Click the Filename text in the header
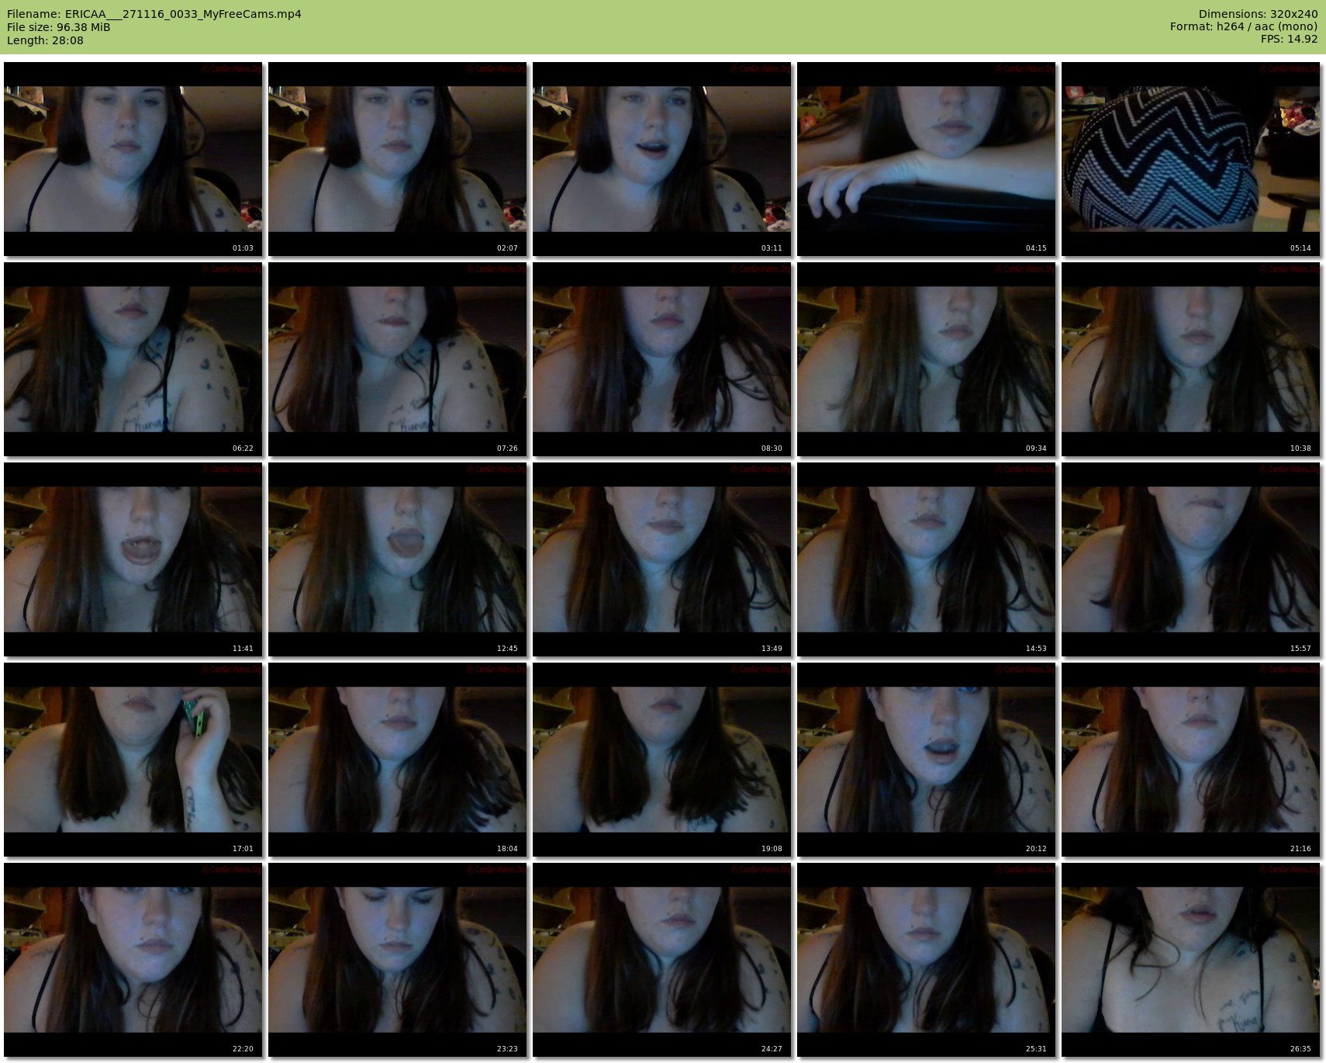This screenshot has width=1326, height=1063. pyautogui.click(x=154, y=14)
